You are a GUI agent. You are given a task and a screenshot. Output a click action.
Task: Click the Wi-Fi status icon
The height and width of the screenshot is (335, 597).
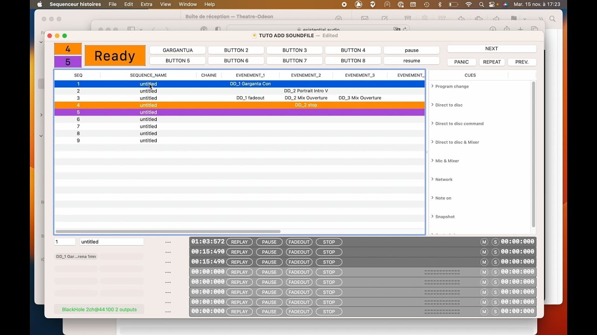coord(469,4)
